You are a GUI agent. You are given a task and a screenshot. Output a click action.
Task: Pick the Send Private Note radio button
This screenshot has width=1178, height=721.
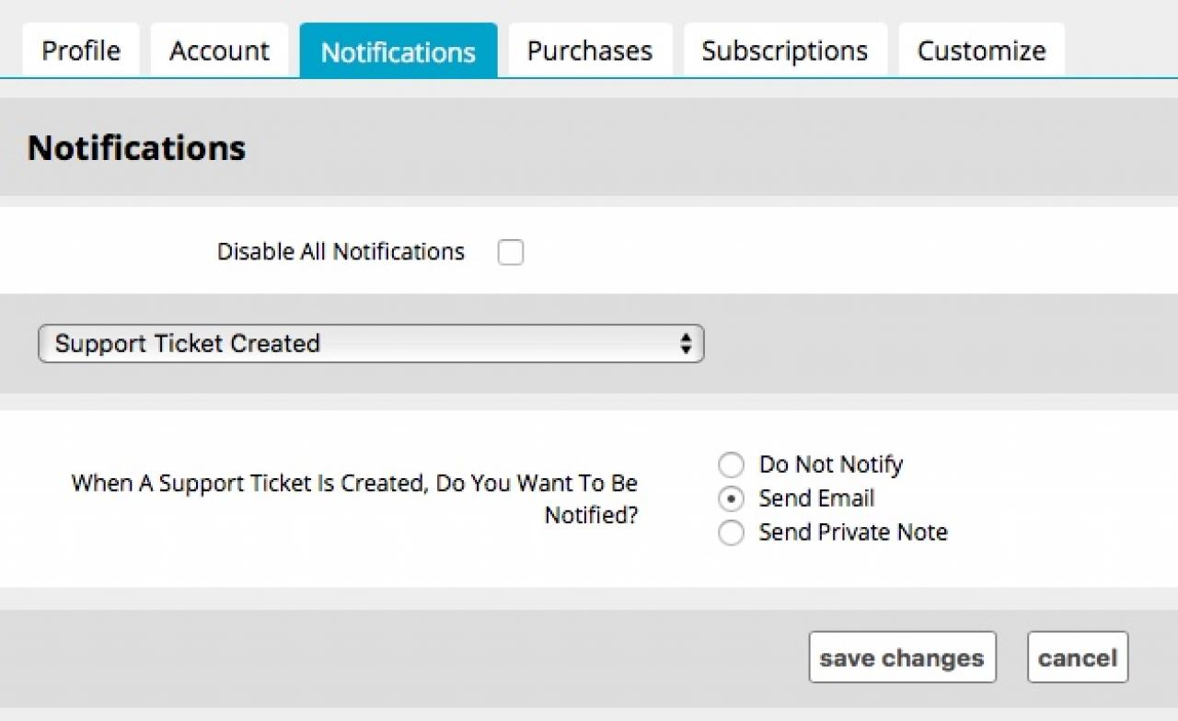731,533
